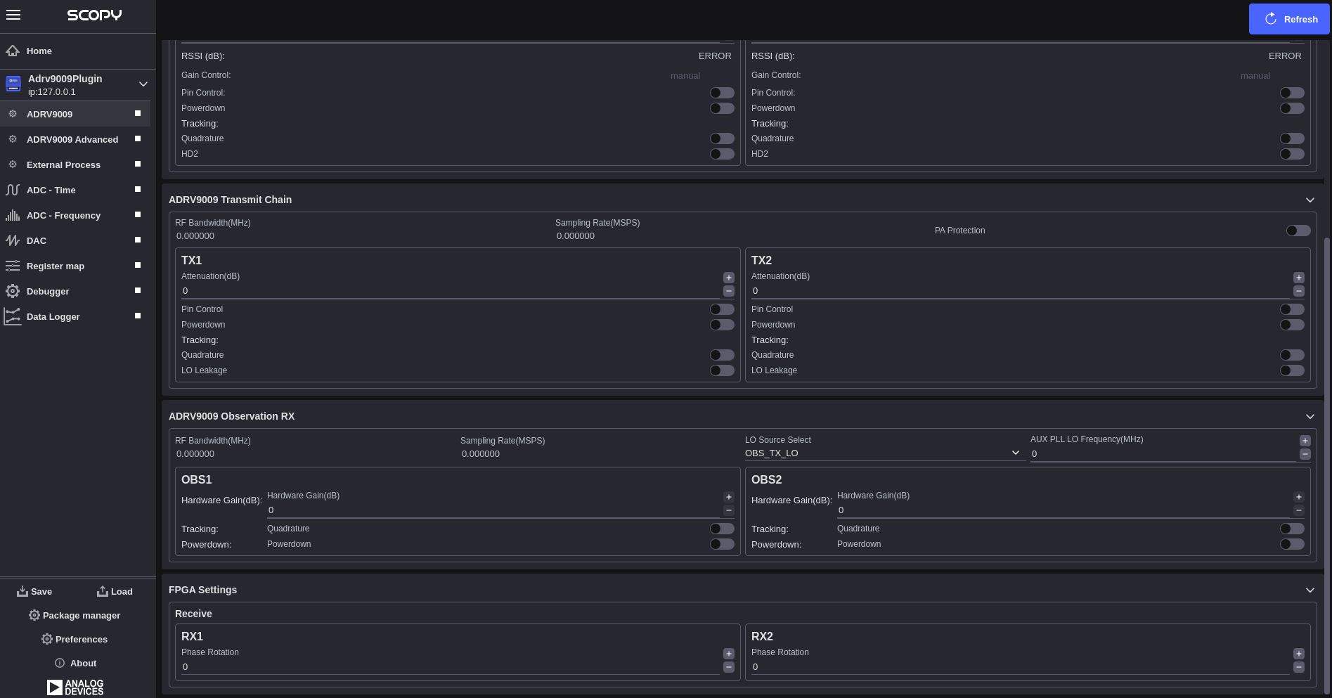The width and height of the screenshot is (1332, 698).
Task: Toggle TX1 LO Leakage switch
Action: [x=722, y=370]
